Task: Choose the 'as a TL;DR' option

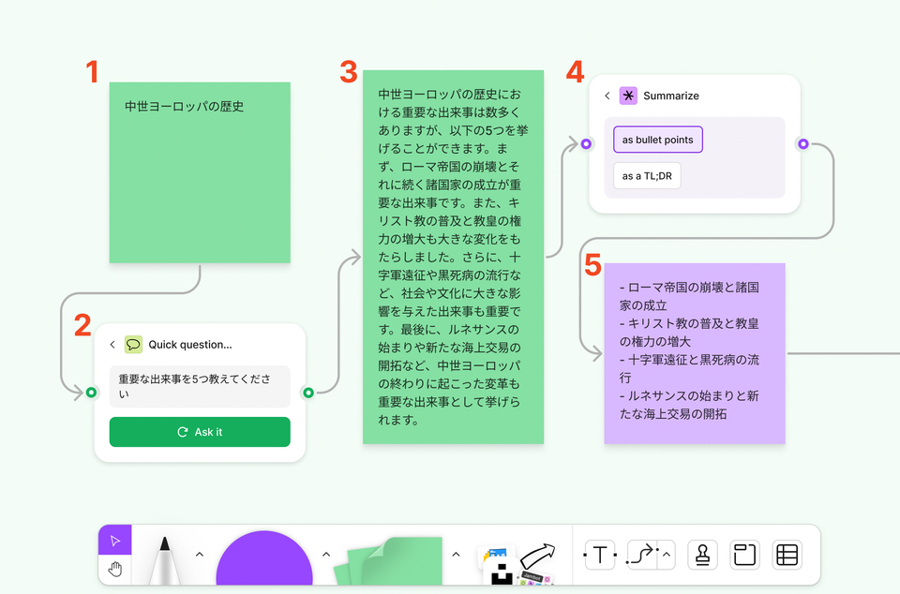Action: coord(647,175)
